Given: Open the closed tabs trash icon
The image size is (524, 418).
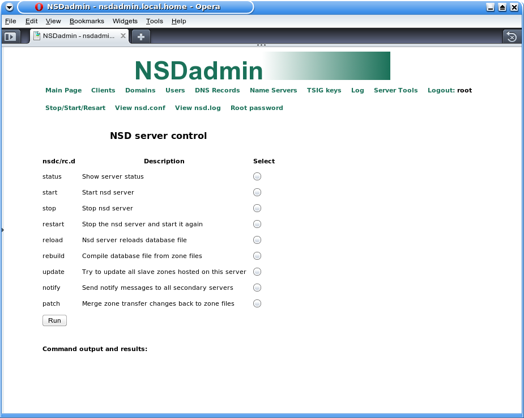Looking at the screenshot, I should 511,36.
